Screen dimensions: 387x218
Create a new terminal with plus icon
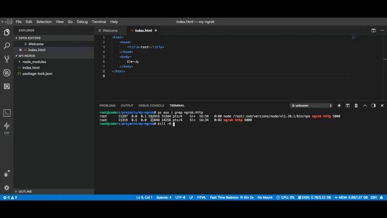pos(339,105)
